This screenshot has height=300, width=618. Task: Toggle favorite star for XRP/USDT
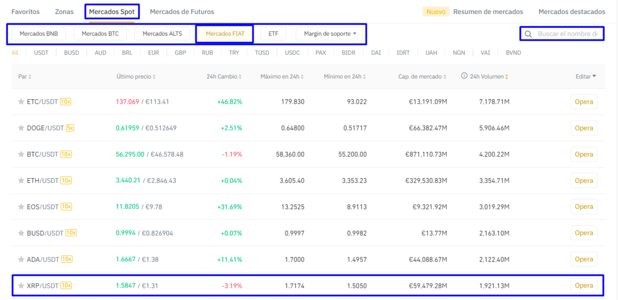coord(21,286)
